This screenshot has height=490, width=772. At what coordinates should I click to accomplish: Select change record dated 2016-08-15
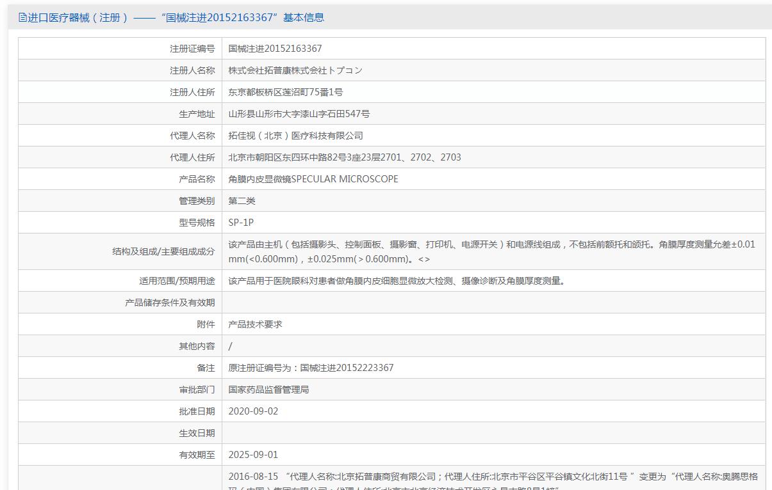pos(493,480)
